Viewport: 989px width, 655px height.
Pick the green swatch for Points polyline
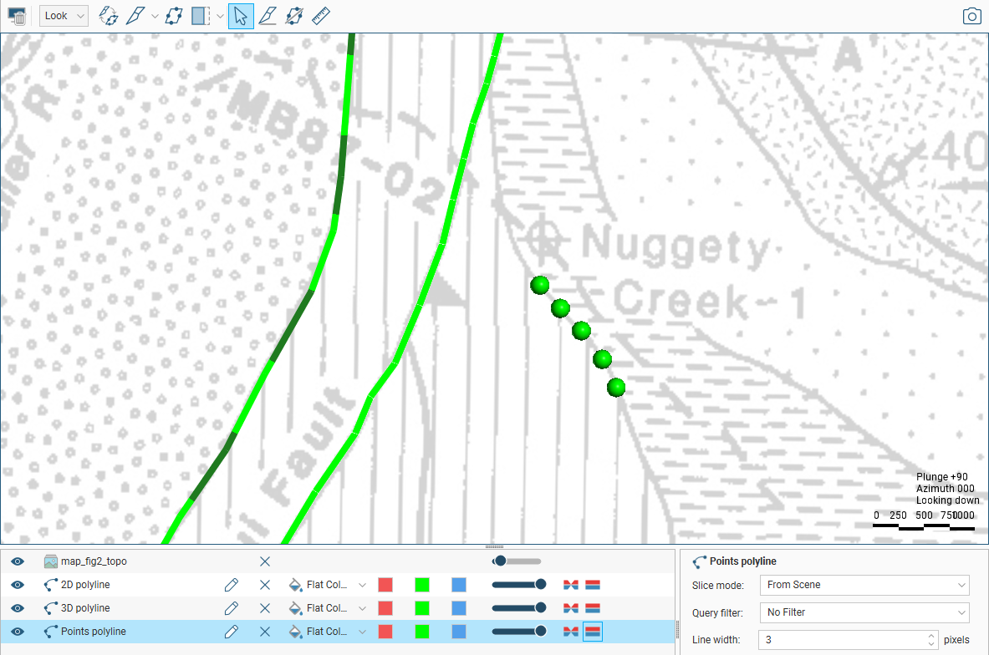point(422,632)
